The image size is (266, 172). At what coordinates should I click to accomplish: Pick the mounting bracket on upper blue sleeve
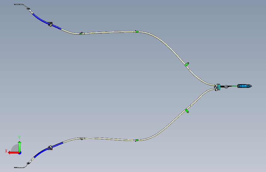point(50,24)
